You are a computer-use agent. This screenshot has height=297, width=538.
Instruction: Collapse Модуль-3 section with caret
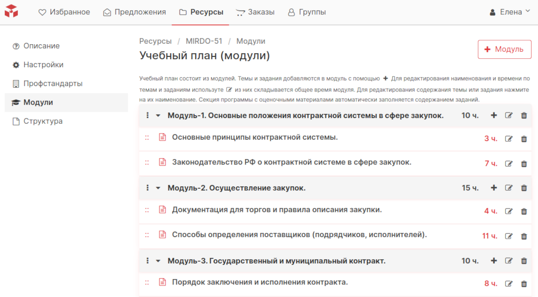click(158, 261)
